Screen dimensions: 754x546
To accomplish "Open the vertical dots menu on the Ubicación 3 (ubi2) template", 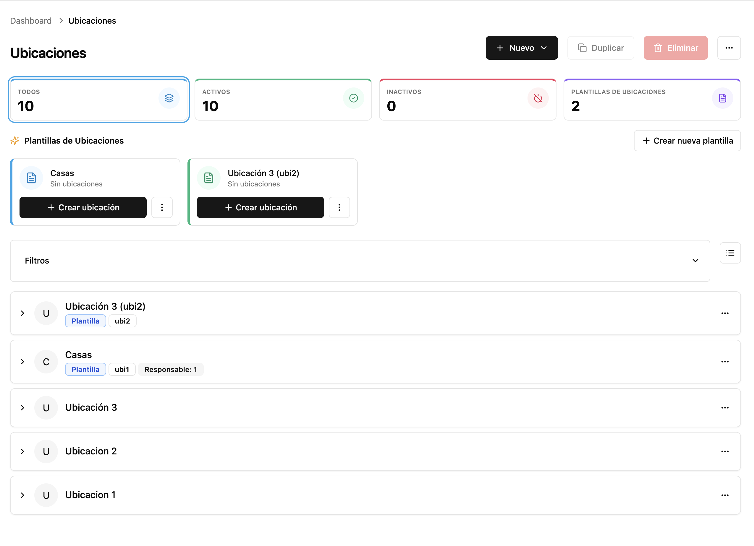I will 339,208.
